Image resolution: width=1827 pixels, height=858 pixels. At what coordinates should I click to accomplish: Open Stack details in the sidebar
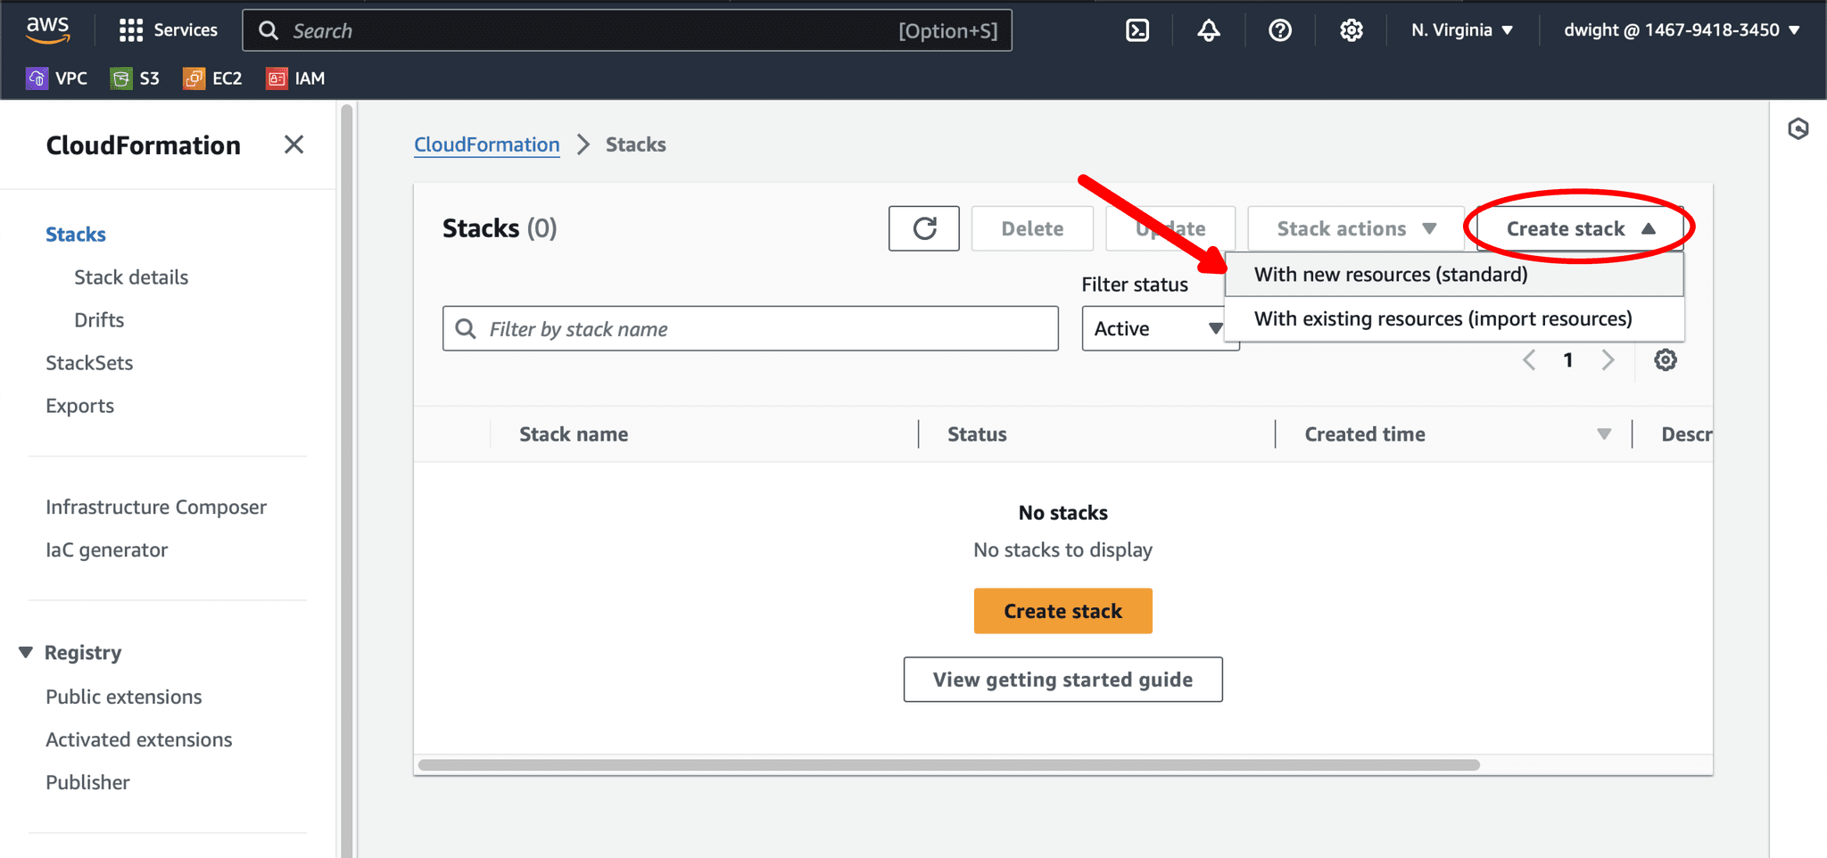(x=131, y=277)
